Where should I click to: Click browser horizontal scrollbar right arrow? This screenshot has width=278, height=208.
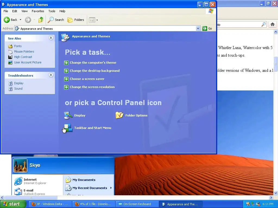pyautogui.click(x=271, y=197)
